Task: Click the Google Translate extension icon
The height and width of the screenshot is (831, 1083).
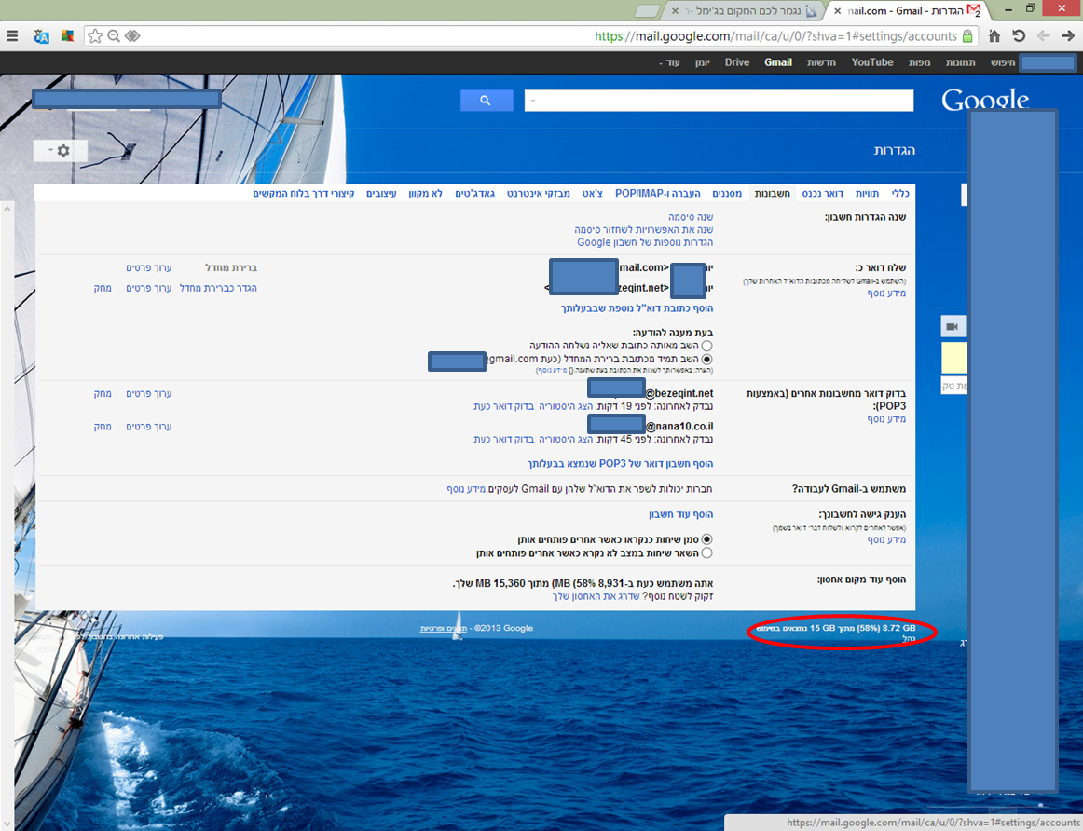Action: coord(41,36)
